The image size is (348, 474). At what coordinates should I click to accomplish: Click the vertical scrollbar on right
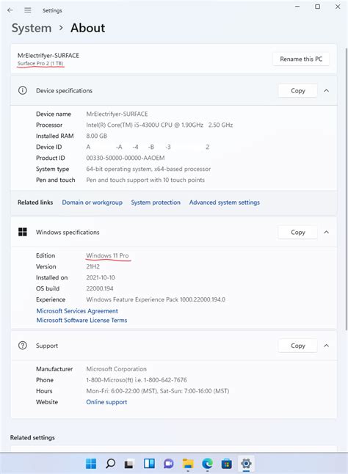pos(346,187)
